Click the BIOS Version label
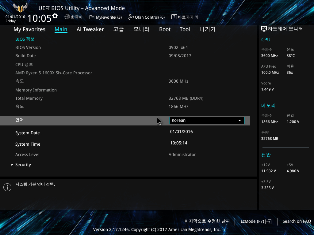This screenshot has width=314, height=235. click(x=28, y=47)
